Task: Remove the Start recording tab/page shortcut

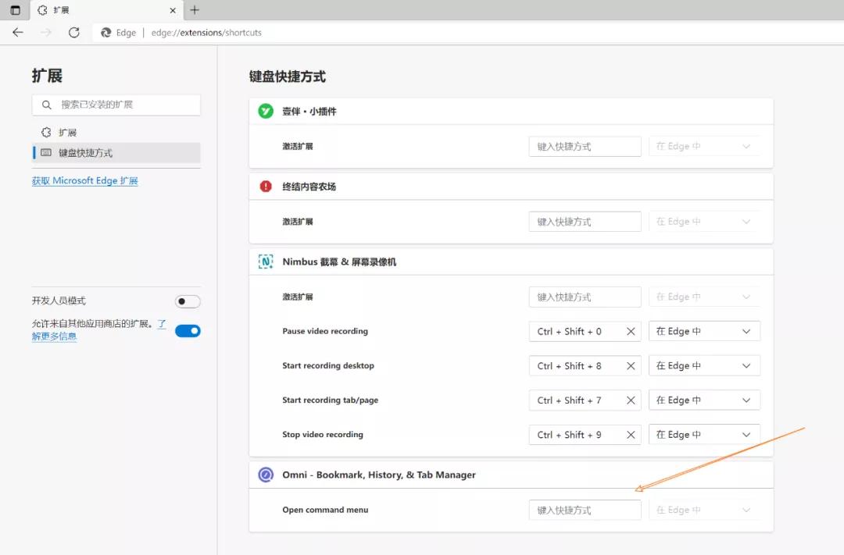Action: pyautogui.click(x=631, y=400)
